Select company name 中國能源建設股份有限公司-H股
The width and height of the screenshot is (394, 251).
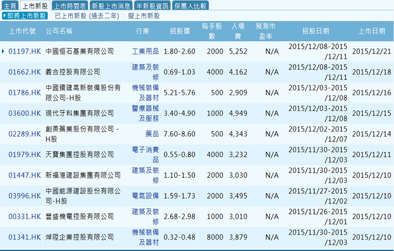[83, 196]
